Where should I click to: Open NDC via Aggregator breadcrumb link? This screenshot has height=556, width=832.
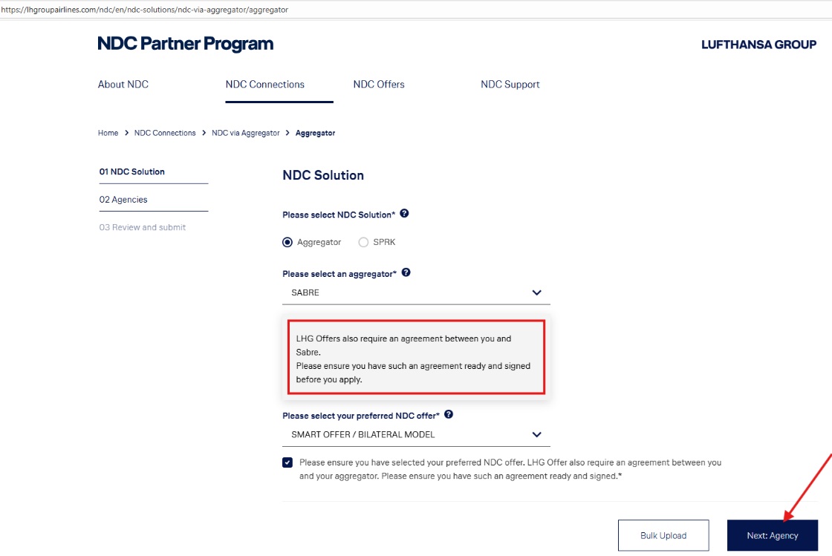(x=245, y=132)
